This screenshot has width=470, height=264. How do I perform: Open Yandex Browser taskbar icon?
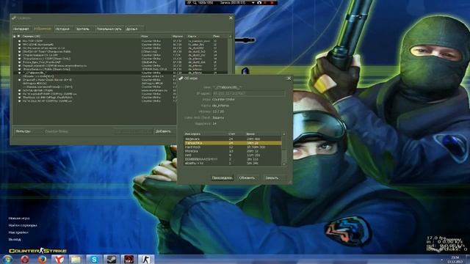(59, 259)
